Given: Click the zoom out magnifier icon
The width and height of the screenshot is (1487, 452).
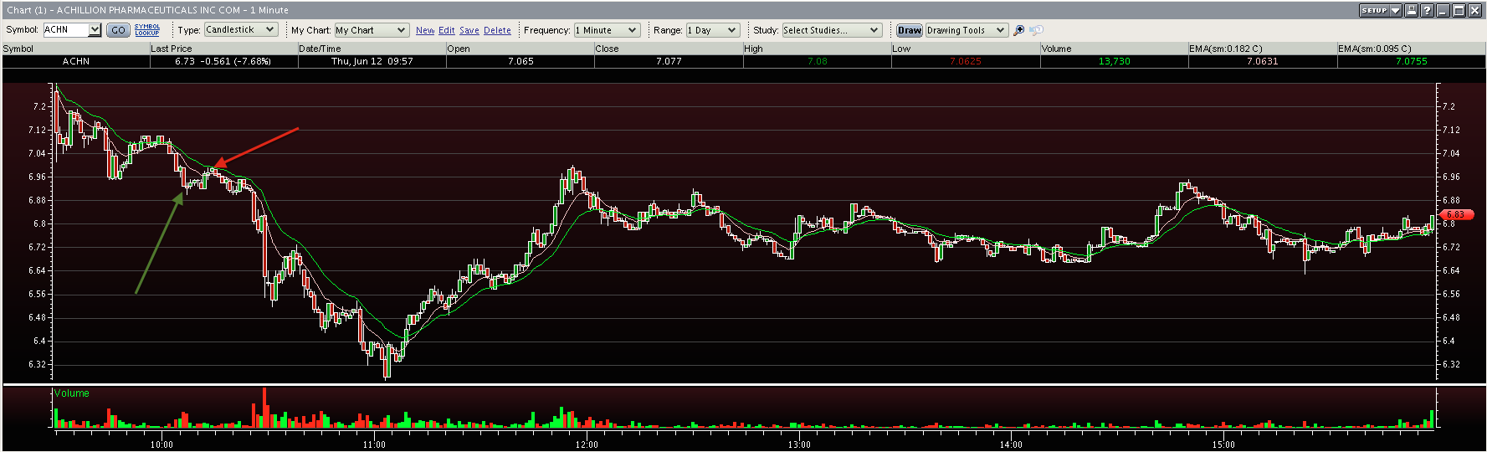Looking at the screenshot, I should click(x=1037, y=30).
